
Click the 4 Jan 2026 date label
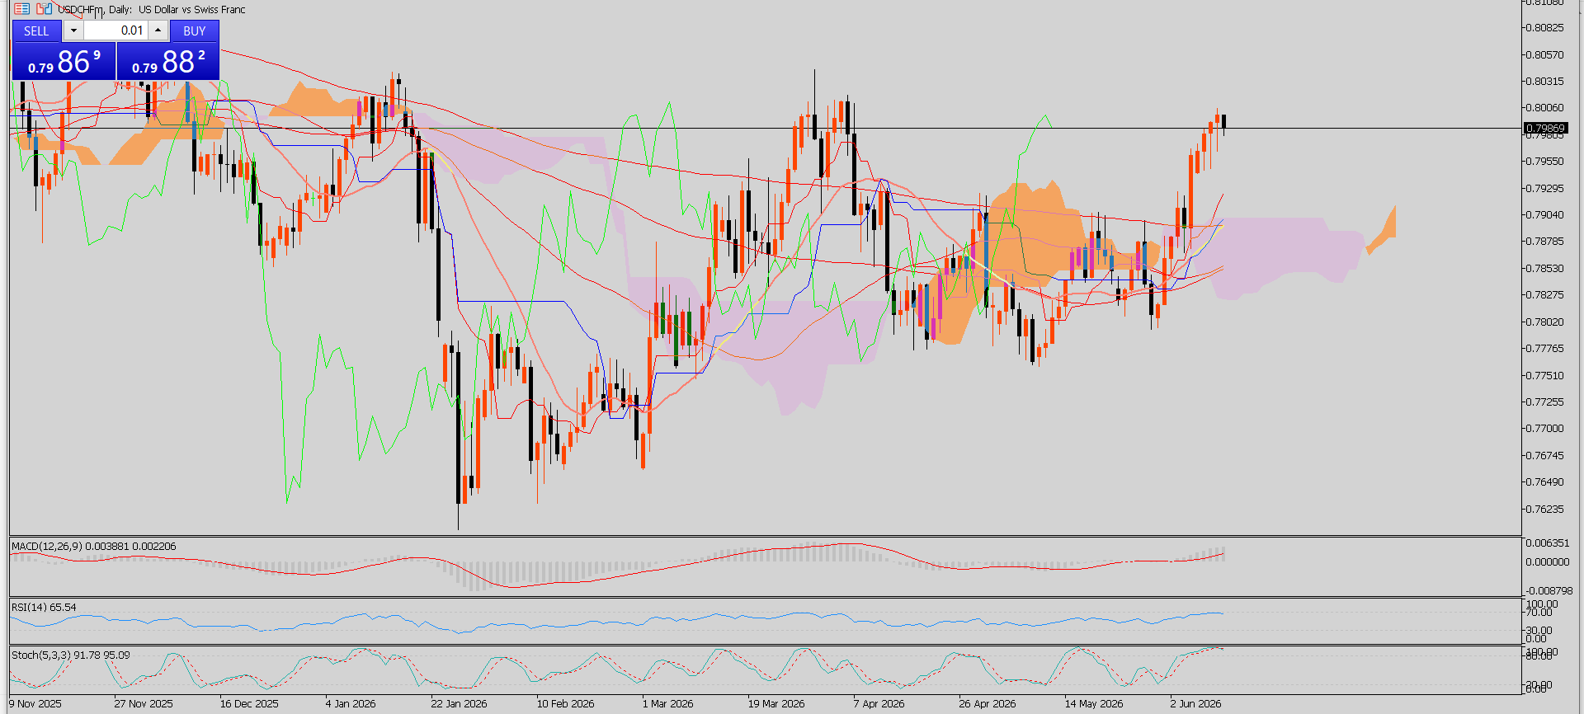[x=351, y=703]
